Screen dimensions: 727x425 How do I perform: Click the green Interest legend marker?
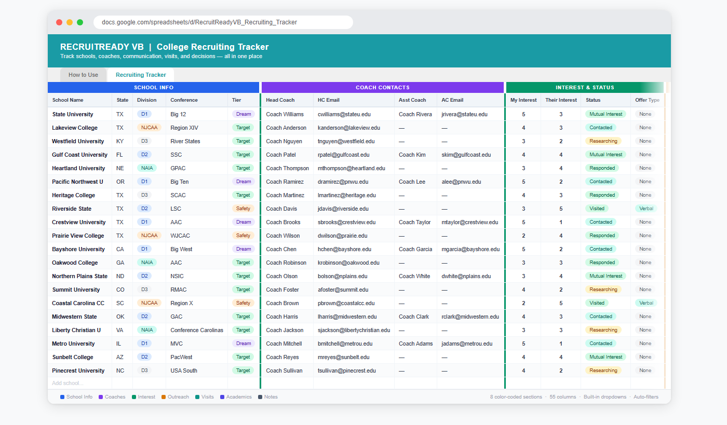(134, 397)
